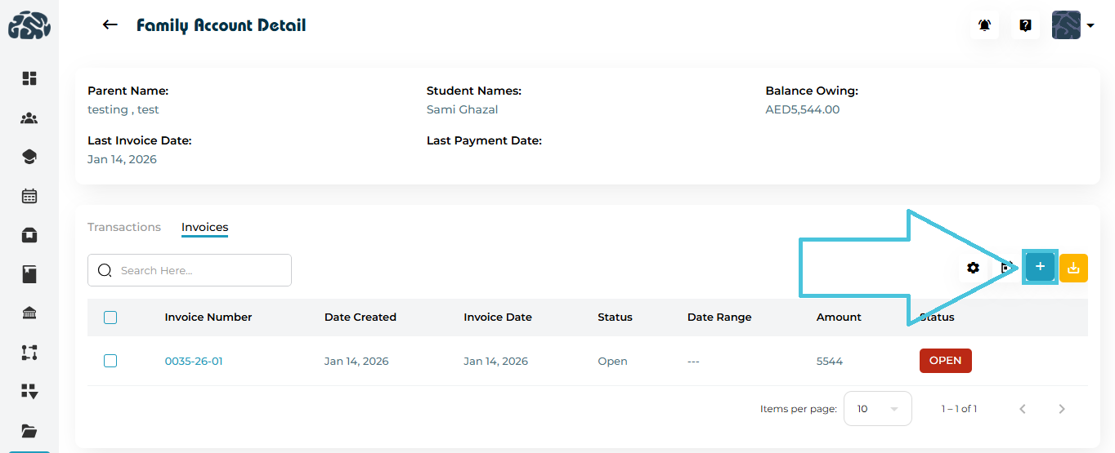1115x453 pixels.
Task: Click the Search Here input field
Action: point(200,270)
